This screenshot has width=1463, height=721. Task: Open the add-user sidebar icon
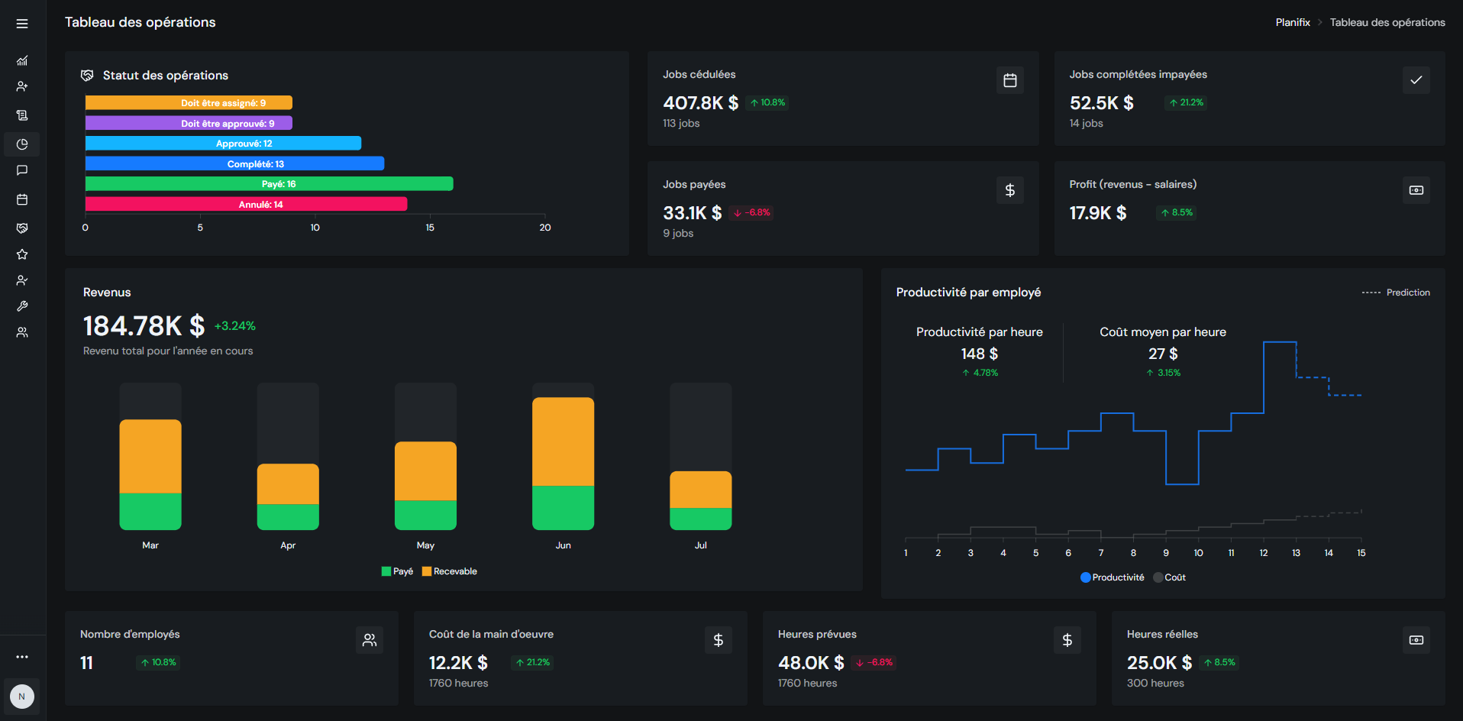coord(22,87)
